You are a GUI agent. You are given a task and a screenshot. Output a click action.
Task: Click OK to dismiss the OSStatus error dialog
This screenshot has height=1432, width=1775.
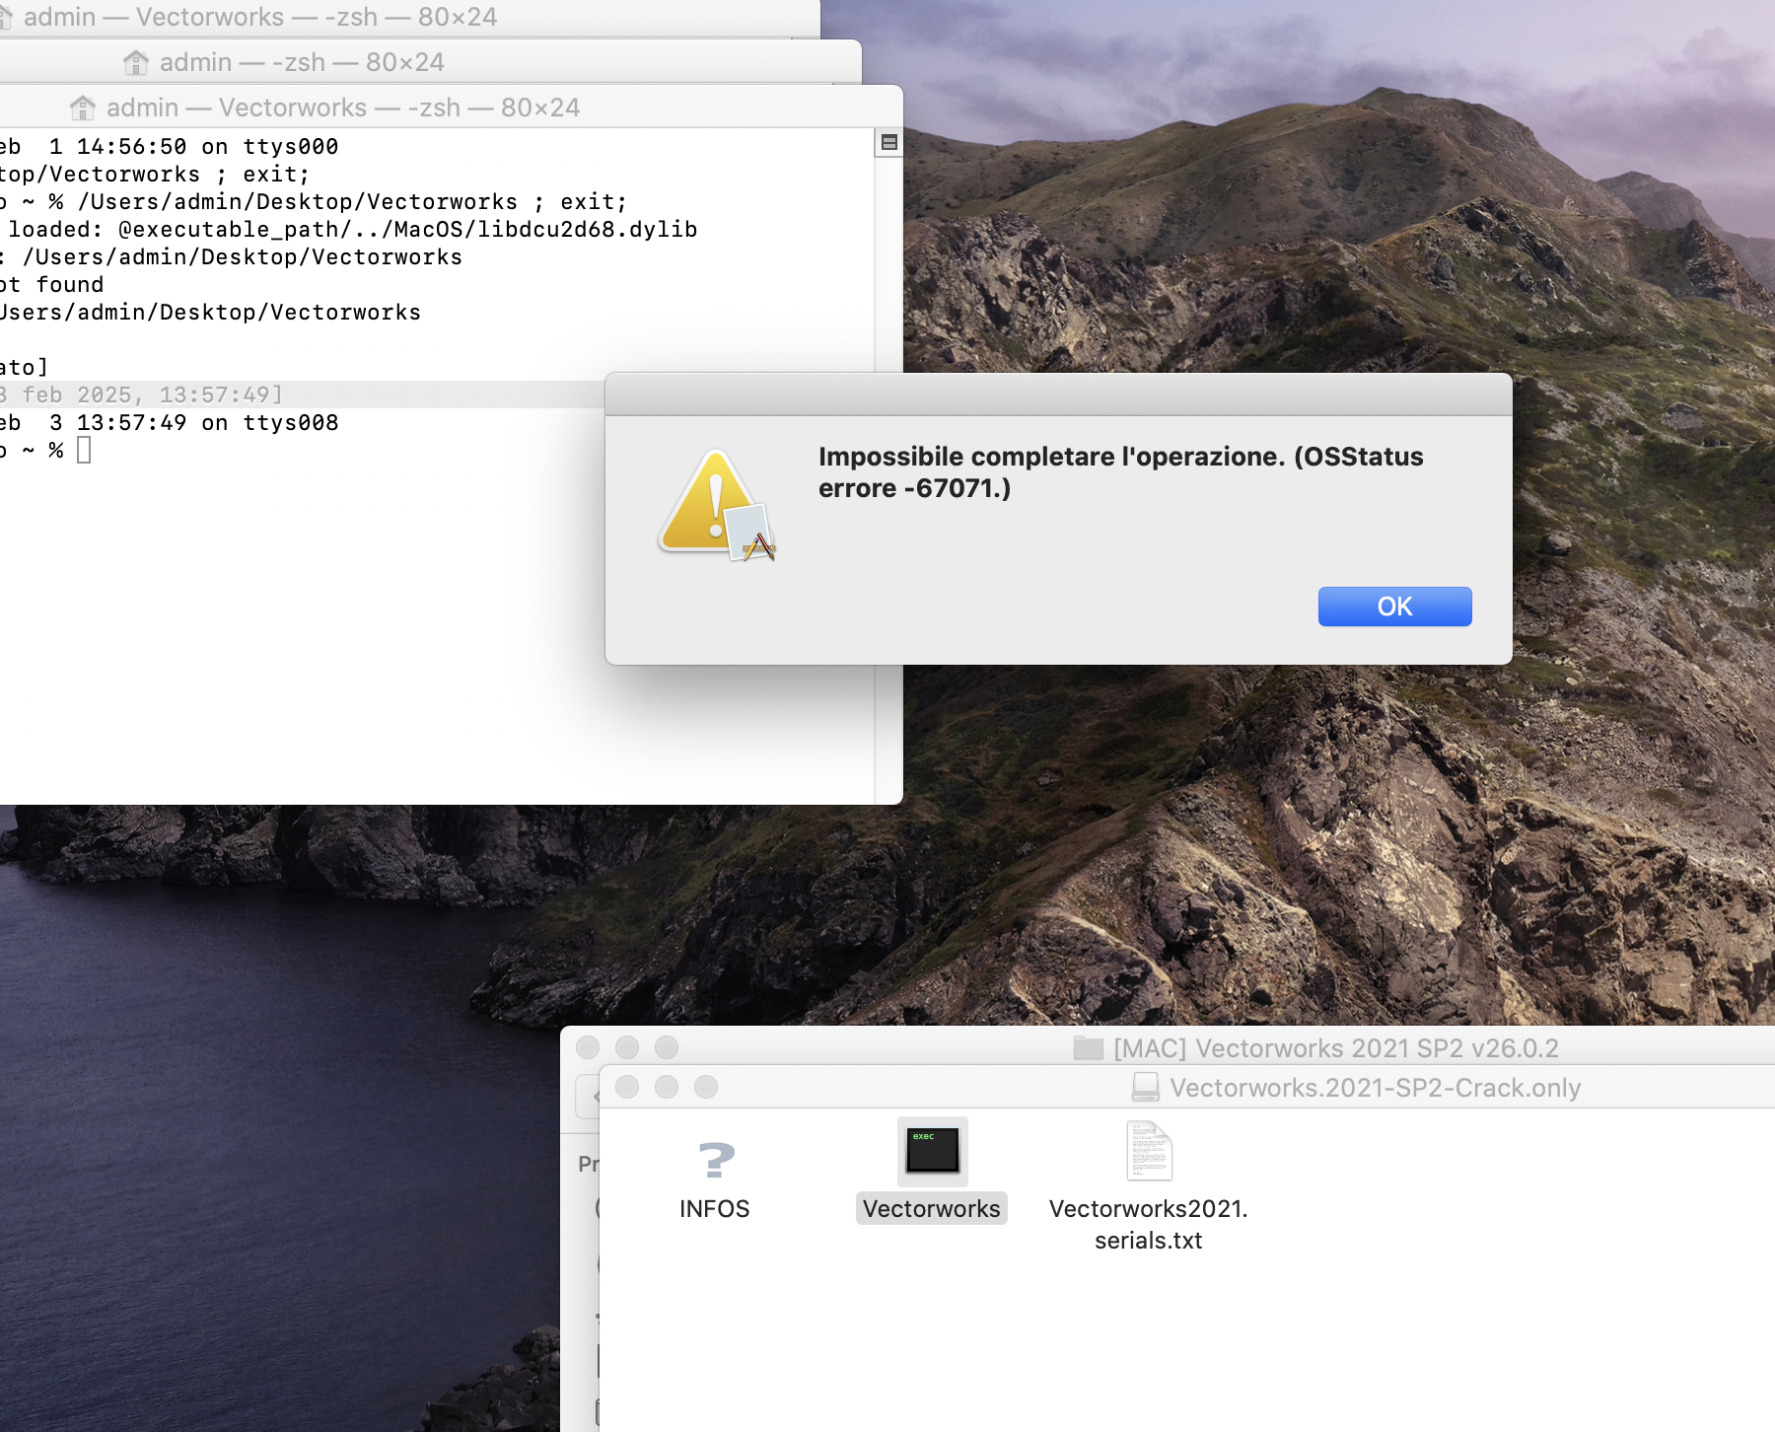(x=1393, y=607)
